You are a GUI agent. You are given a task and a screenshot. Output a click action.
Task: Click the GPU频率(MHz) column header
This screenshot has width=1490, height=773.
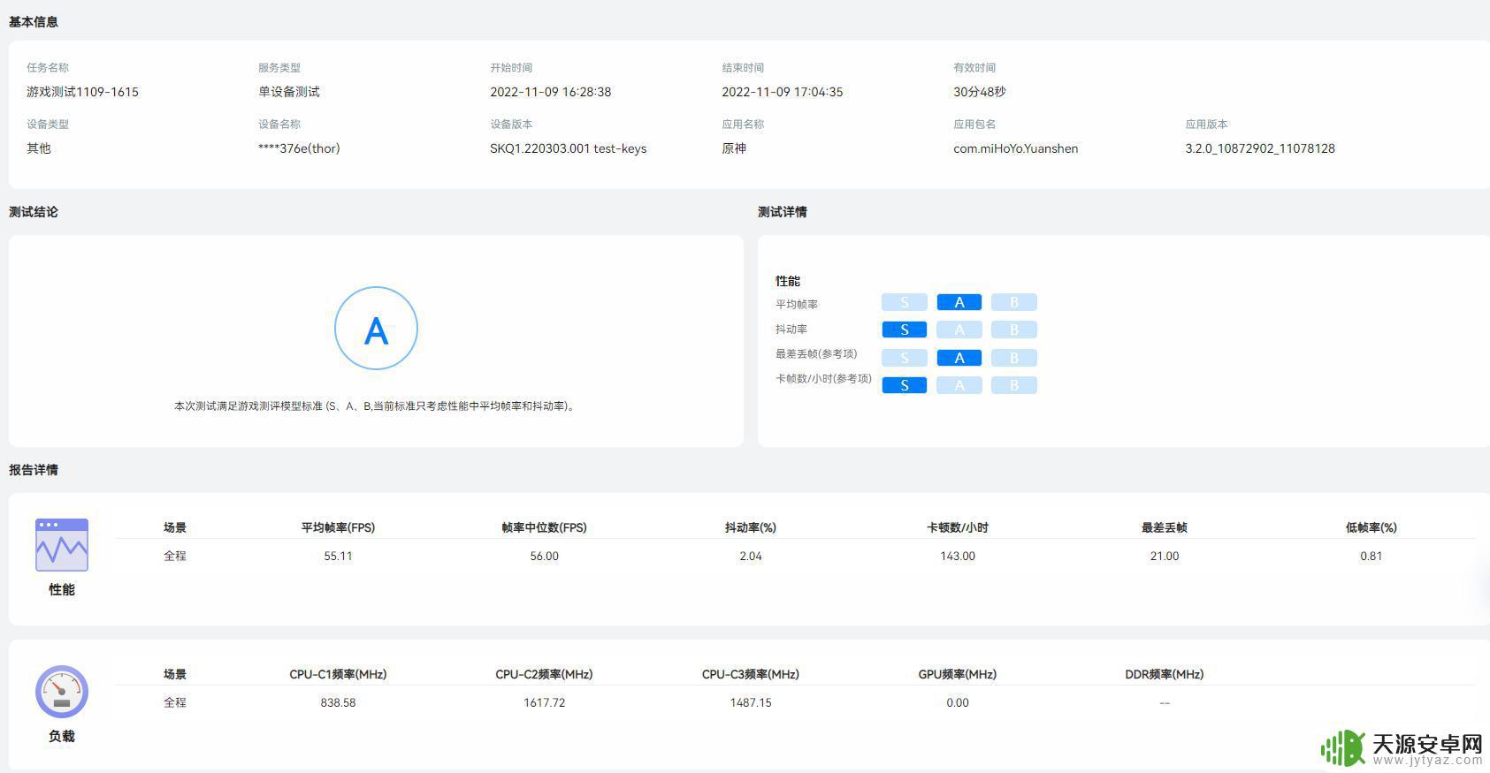click(958, 674)
